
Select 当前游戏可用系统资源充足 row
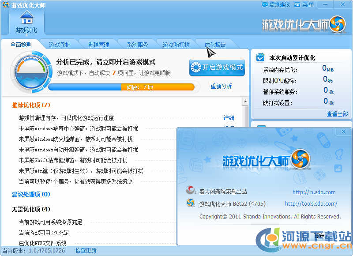pyautogui.click(x=50, y=222)
